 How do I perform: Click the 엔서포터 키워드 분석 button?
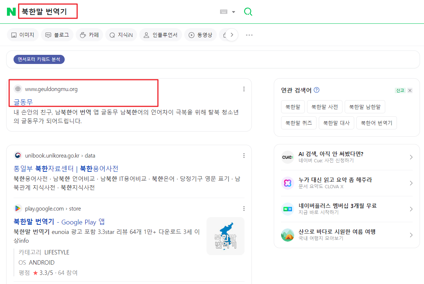(x=39, y=59)
